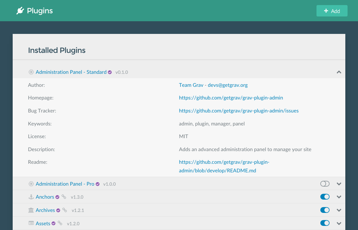Expand the Administration Panel - Pro row
The height and width of the screenshot is (230, 358).
(x=339, y=184)
